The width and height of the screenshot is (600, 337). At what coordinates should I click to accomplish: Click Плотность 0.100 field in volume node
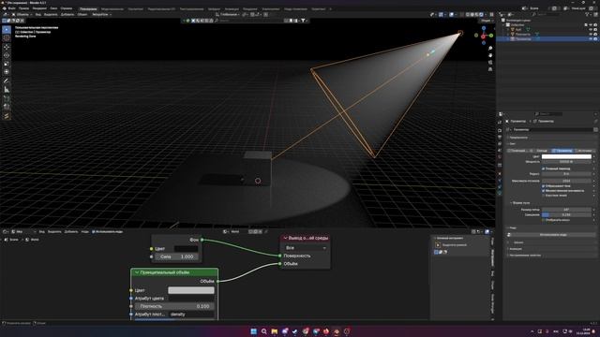click(x=174, y=306)
